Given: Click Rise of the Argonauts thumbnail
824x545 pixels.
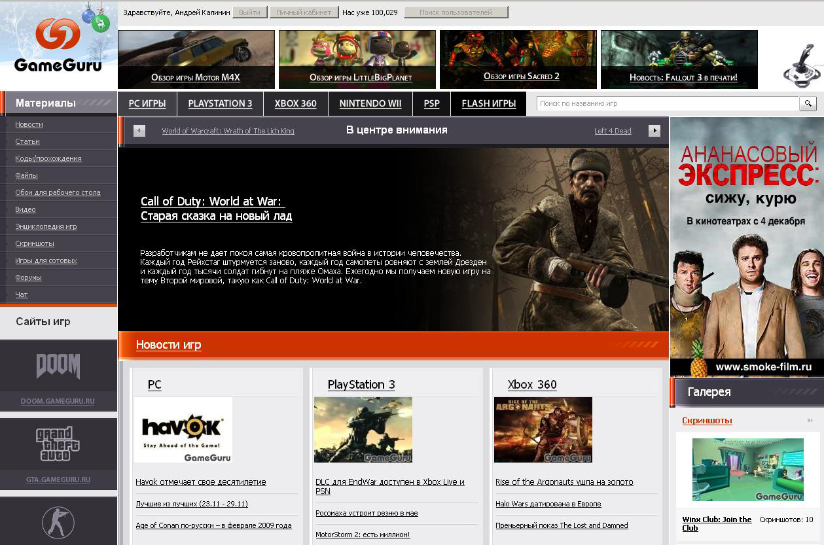Looking at the screenshot, I should point(543,430).
